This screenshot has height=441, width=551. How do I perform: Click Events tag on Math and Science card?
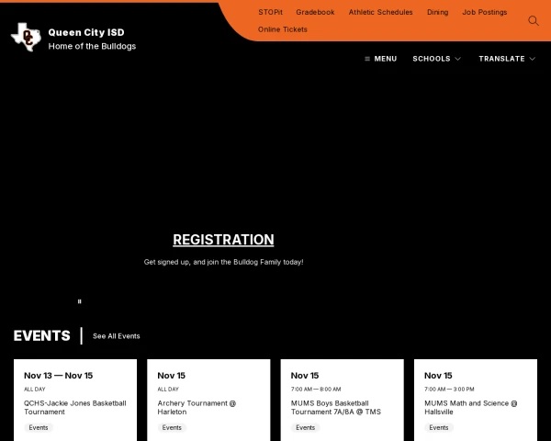(439, 427)
